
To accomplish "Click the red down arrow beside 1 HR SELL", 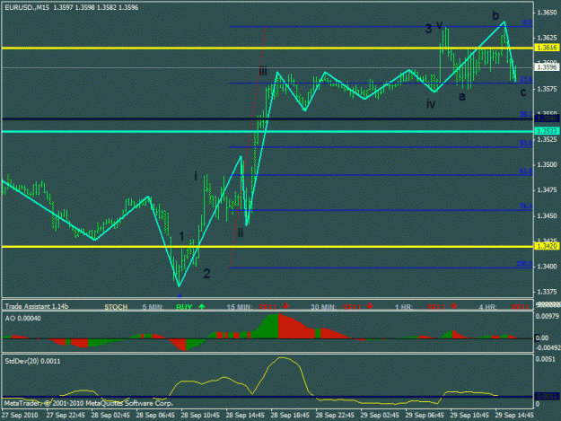I will (x=454, y=306).
